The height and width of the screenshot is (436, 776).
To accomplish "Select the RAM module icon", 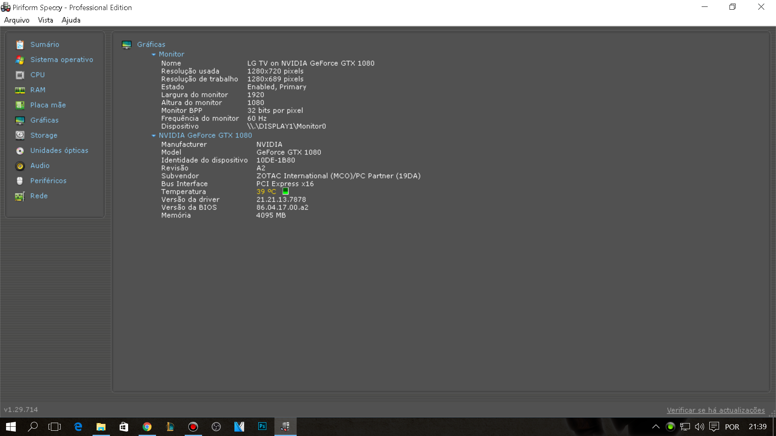I will pos(20,90).
